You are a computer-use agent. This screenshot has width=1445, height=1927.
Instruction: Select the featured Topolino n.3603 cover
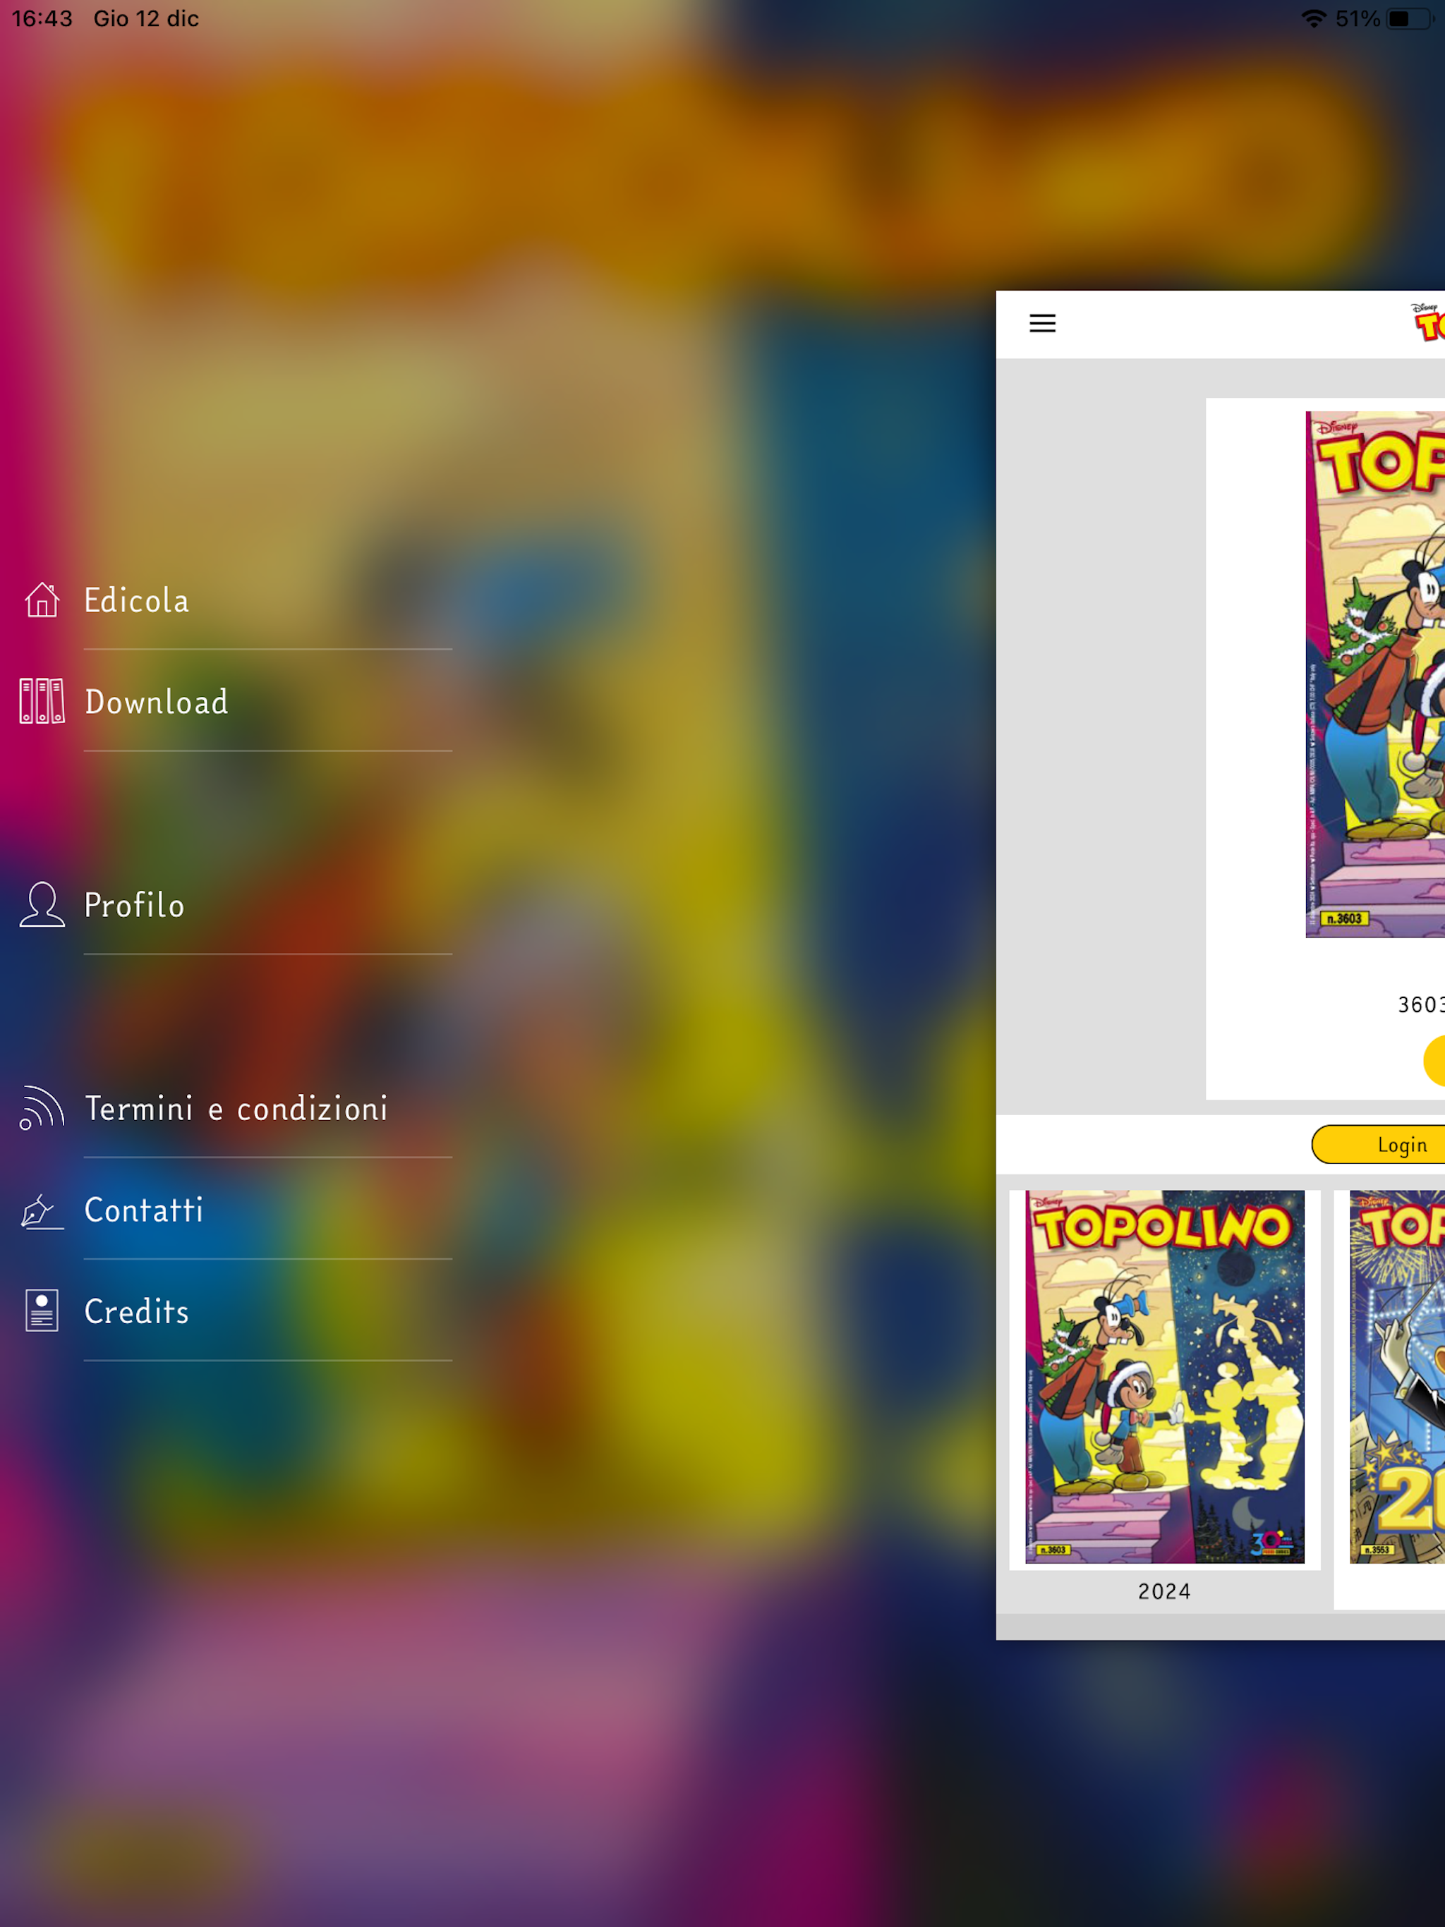click(1375, 674)
